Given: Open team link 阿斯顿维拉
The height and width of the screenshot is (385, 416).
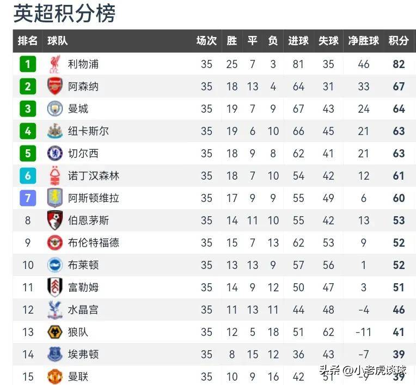Looking at the screenshot, I should tap(94, 198).
